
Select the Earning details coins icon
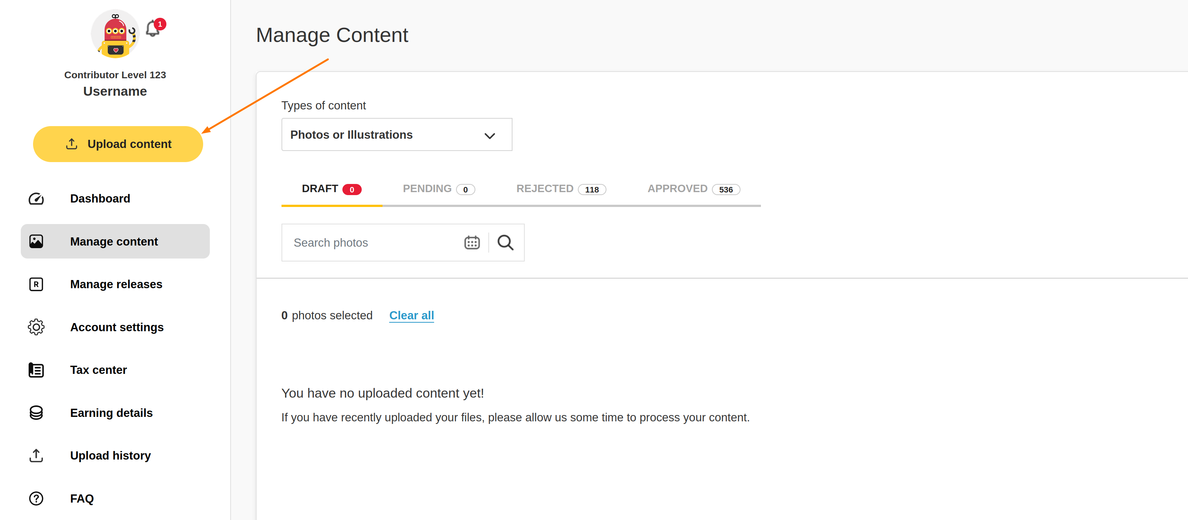(x=36, y=413)
